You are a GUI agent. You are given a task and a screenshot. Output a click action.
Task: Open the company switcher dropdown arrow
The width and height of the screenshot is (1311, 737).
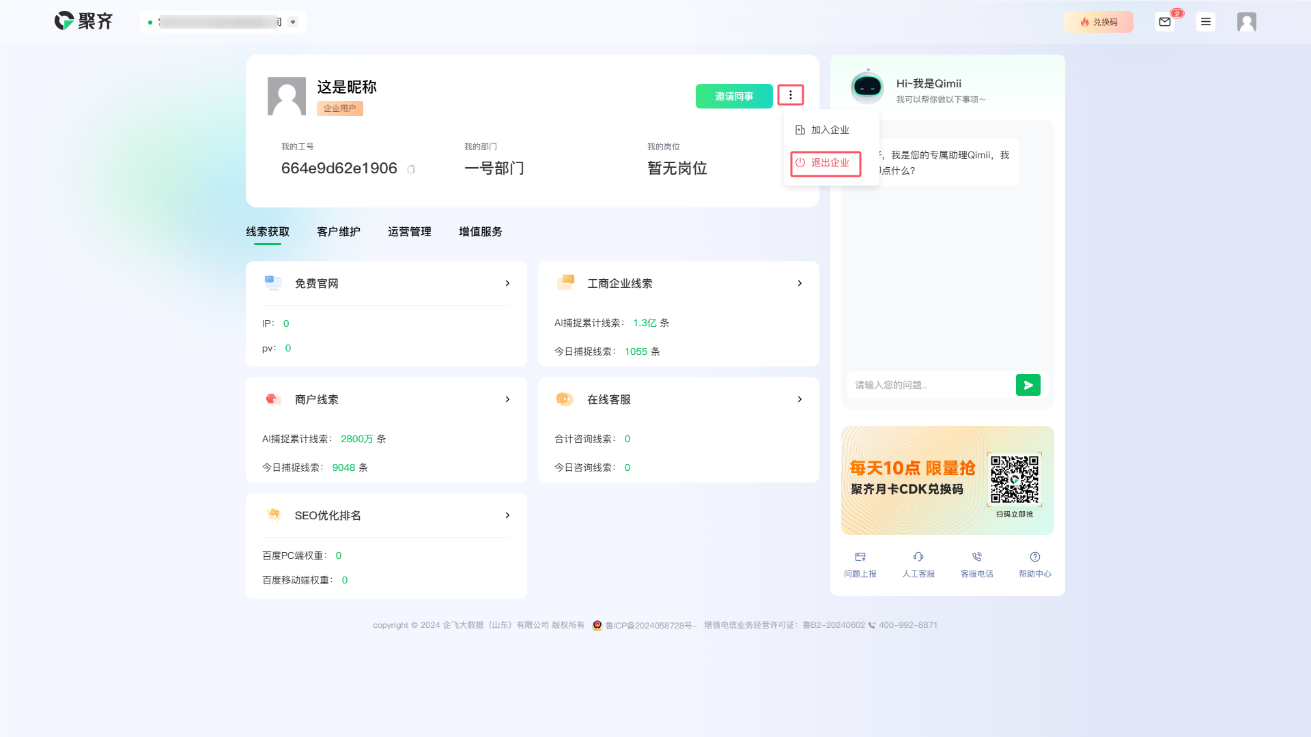tap(293, 22)
